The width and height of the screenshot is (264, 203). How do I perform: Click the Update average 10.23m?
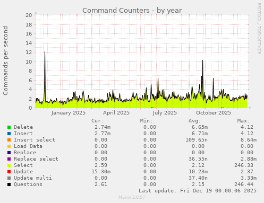click(198, 172)
